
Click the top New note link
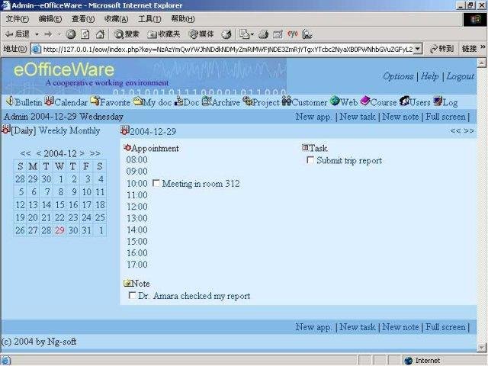[400, 117]
